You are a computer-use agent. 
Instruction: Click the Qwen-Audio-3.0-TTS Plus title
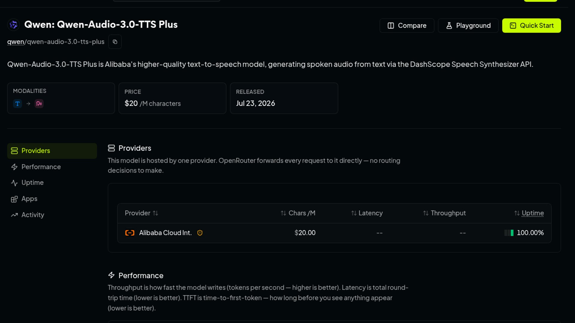101,25
